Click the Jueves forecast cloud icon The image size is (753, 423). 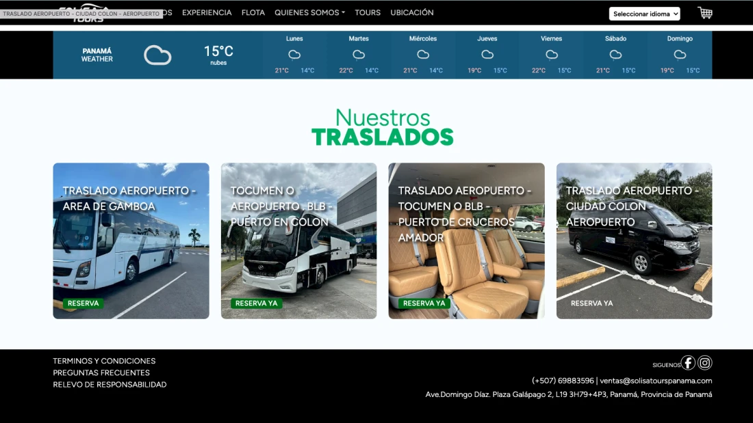coord(487,55)
